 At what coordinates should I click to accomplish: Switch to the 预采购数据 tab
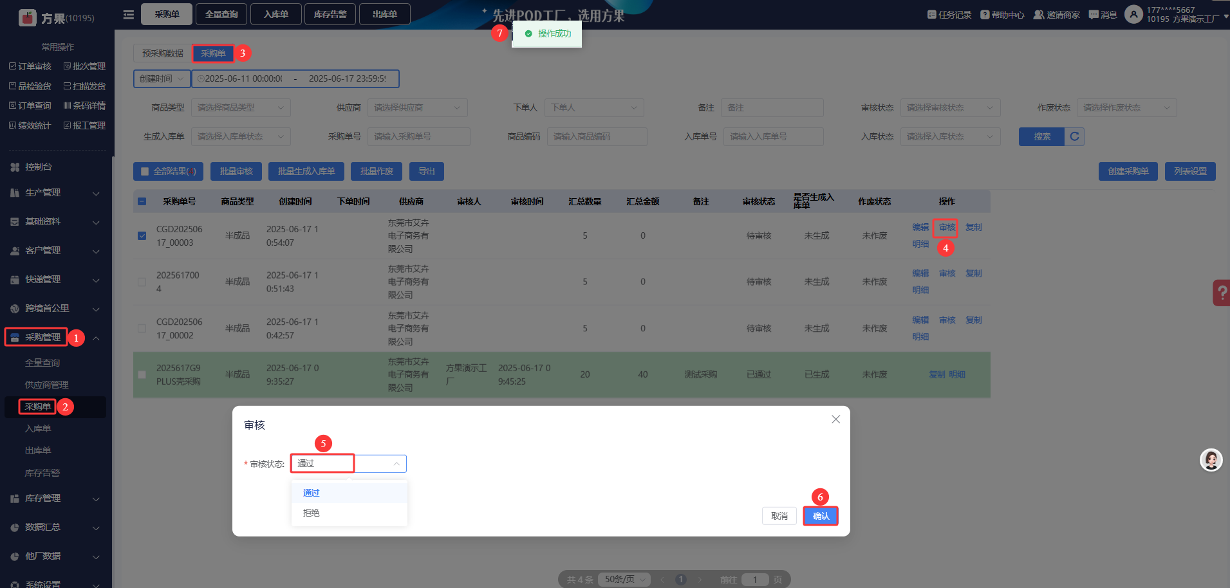coord(163,53)
